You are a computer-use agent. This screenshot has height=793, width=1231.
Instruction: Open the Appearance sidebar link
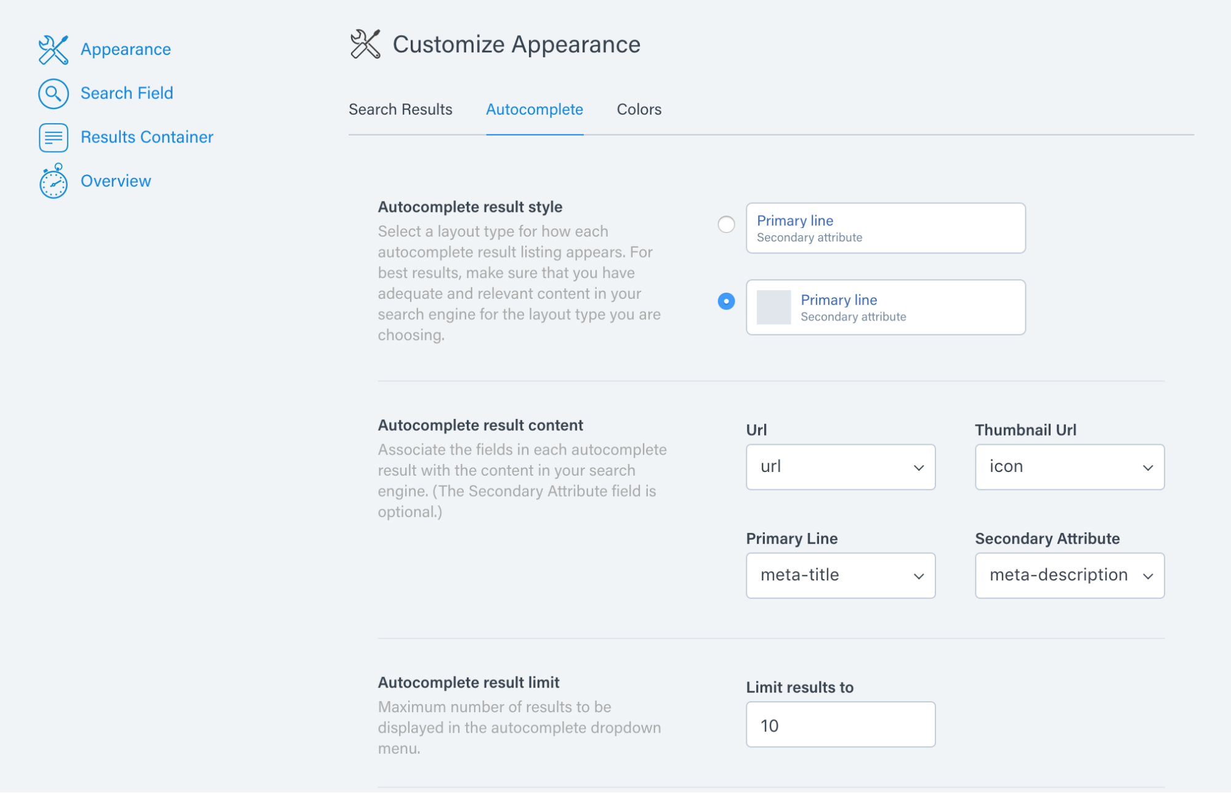pyautogui.click(x=126, y=49)
